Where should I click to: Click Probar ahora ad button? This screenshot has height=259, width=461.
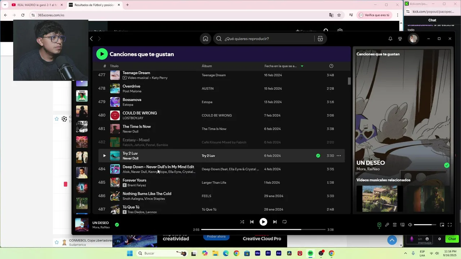click(x=216, y=237)
